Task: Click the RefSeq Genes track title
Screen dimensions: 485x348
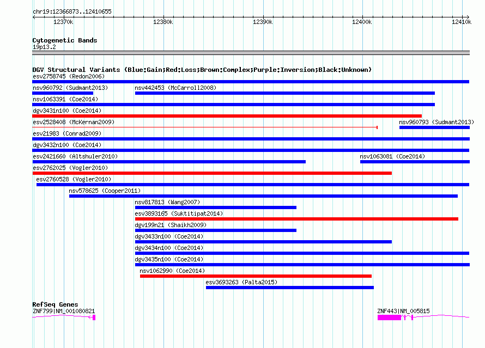Action: tap(55, 304)
